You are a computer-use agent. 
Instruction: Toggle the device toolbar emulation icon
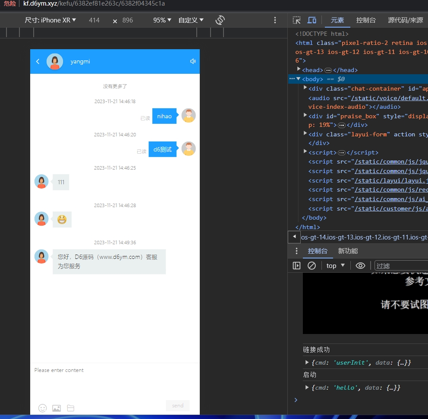point(312,20)
